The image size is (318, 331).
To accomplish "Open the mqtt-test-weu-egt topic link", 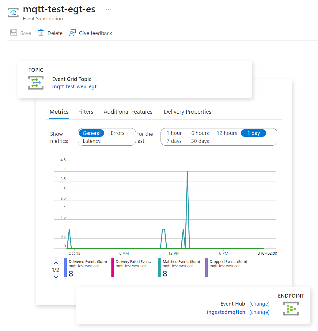I will tap(74, 86).
